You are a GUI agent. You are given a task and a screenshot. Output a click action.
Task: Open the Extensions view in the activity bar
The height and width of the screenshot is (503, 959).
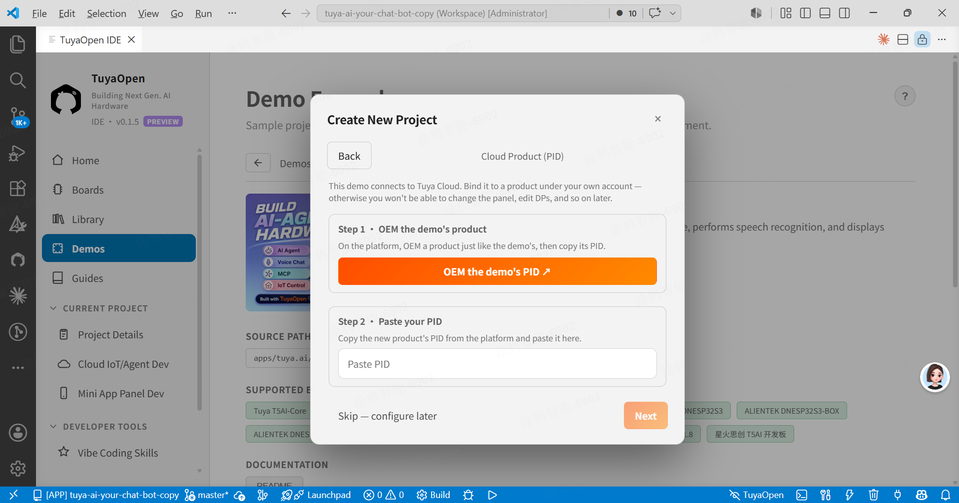coord(18,189)
